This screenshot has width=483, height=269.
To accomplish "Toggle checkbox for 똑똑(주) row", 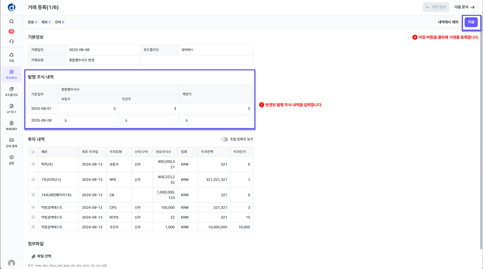I will click(33, 164).
